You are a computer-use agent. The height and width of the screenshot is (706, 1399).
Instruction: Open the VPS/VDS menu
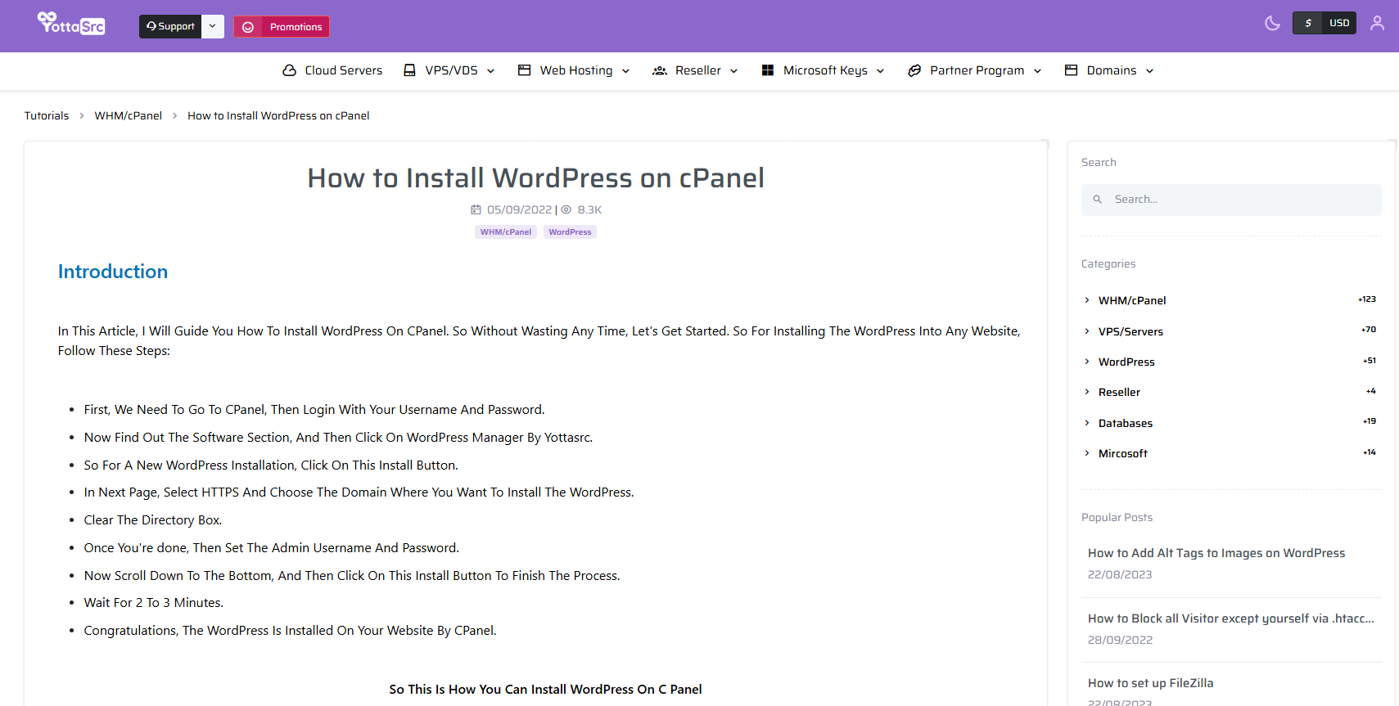coord(451,70)
